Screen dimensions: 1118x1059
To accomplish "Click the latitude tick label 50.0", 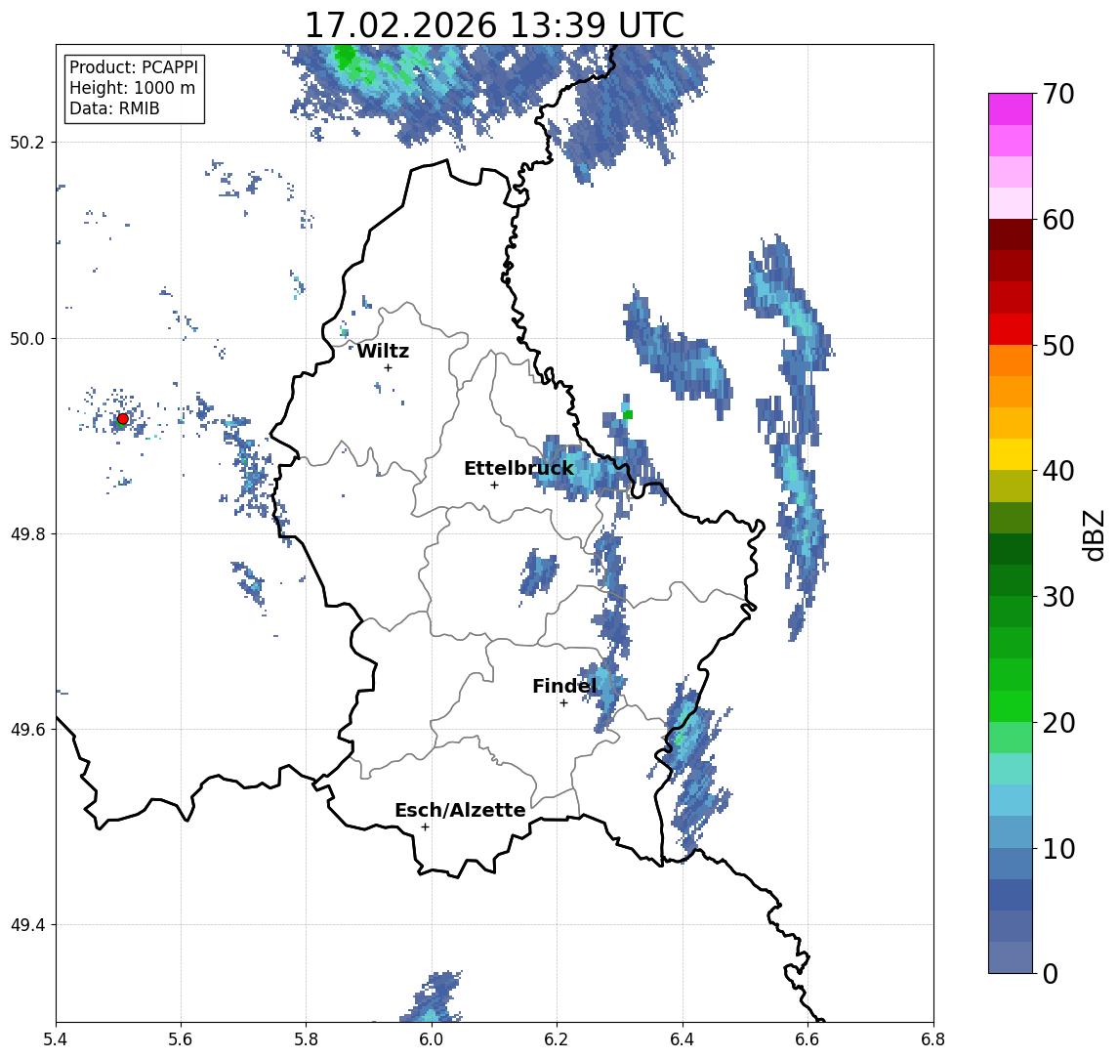I will coord(27,338).
